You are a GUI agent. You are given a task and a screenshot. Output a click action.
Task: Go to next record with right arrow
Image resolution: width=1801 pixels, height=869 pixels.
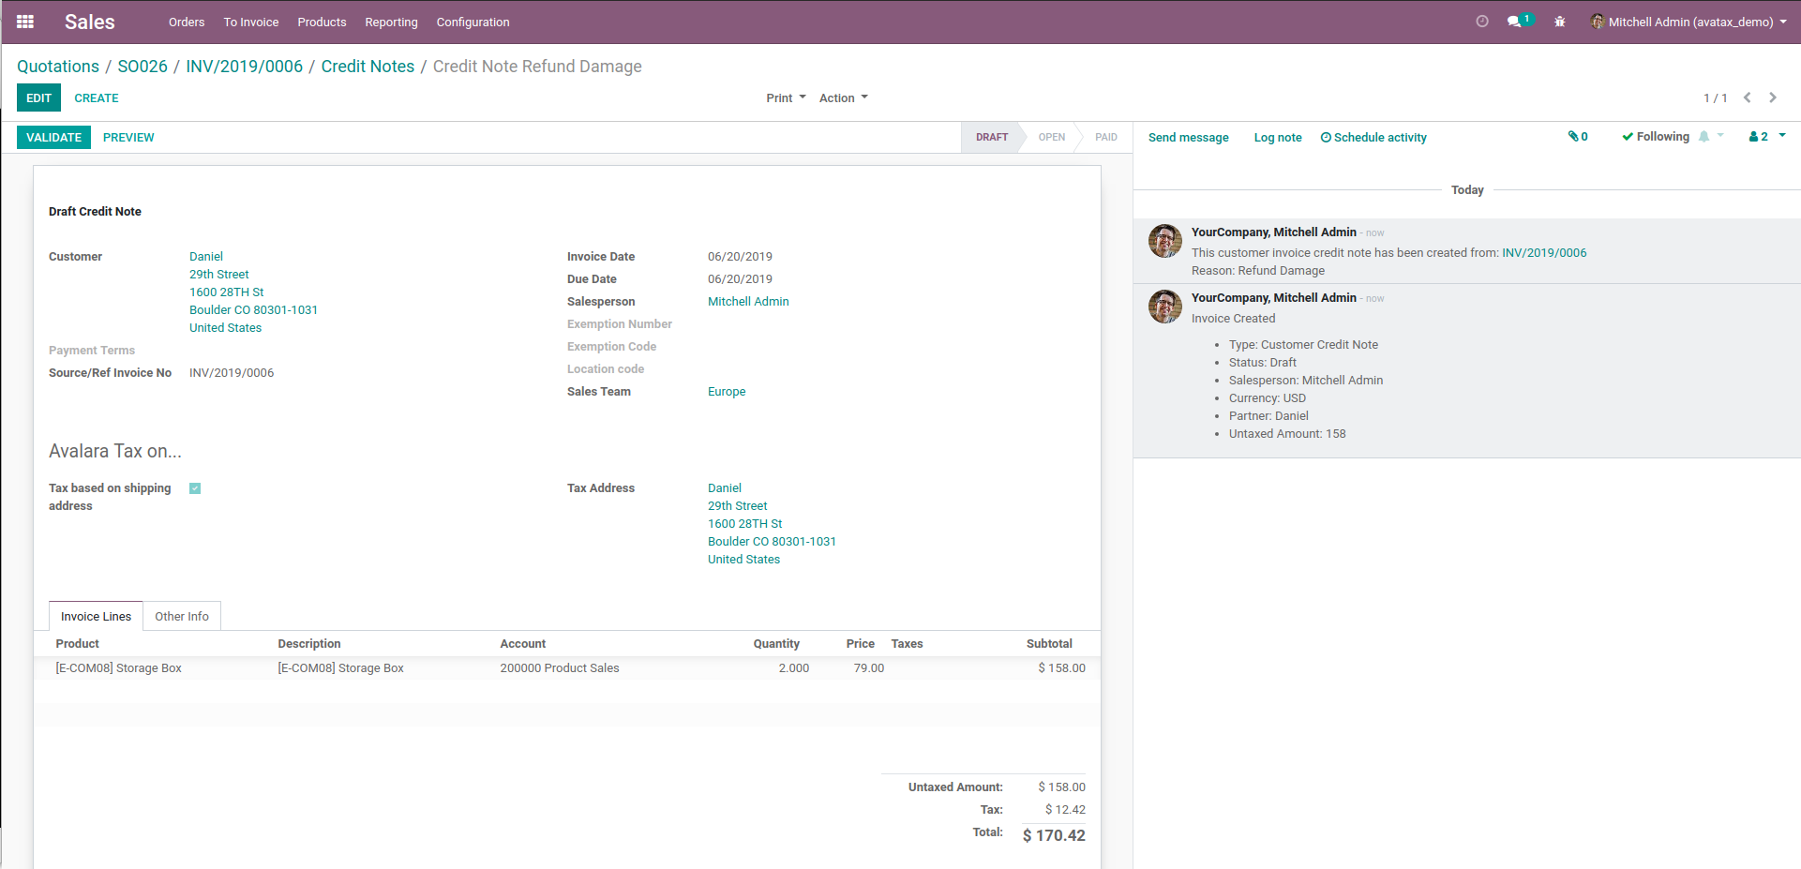[1773, 97]
